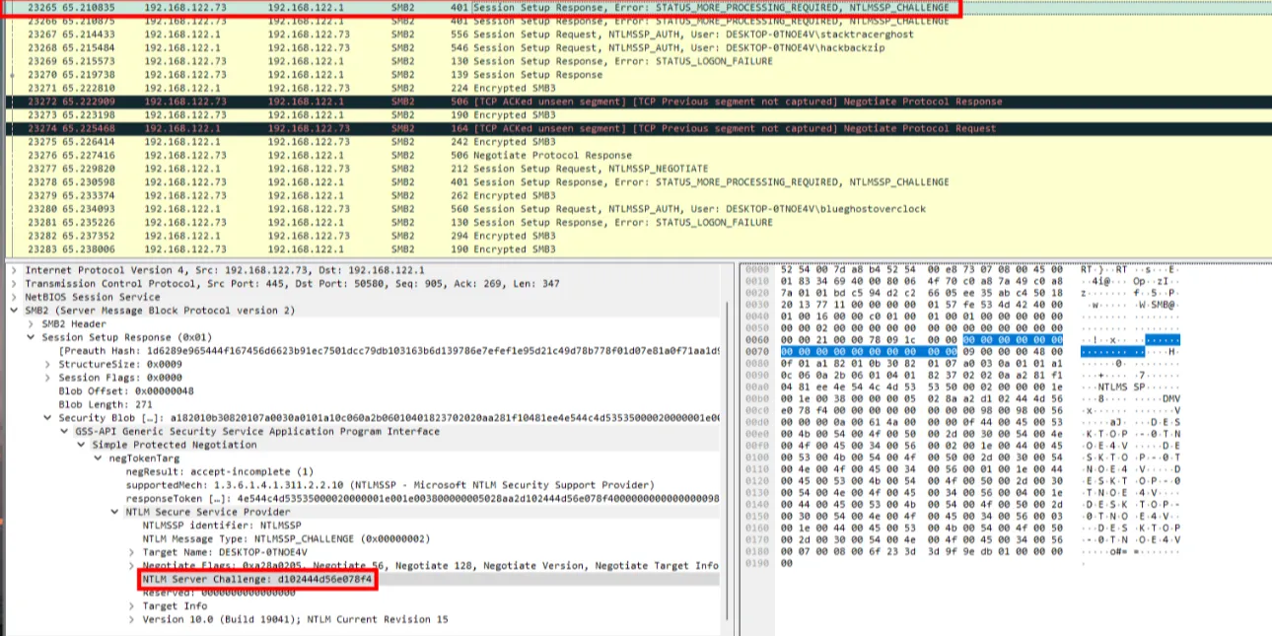Viewport: 1272px width, 636px height.
Task: Select packet 23277 NTLMSSP_NEGOTIATE request
Action: (636, 169)
